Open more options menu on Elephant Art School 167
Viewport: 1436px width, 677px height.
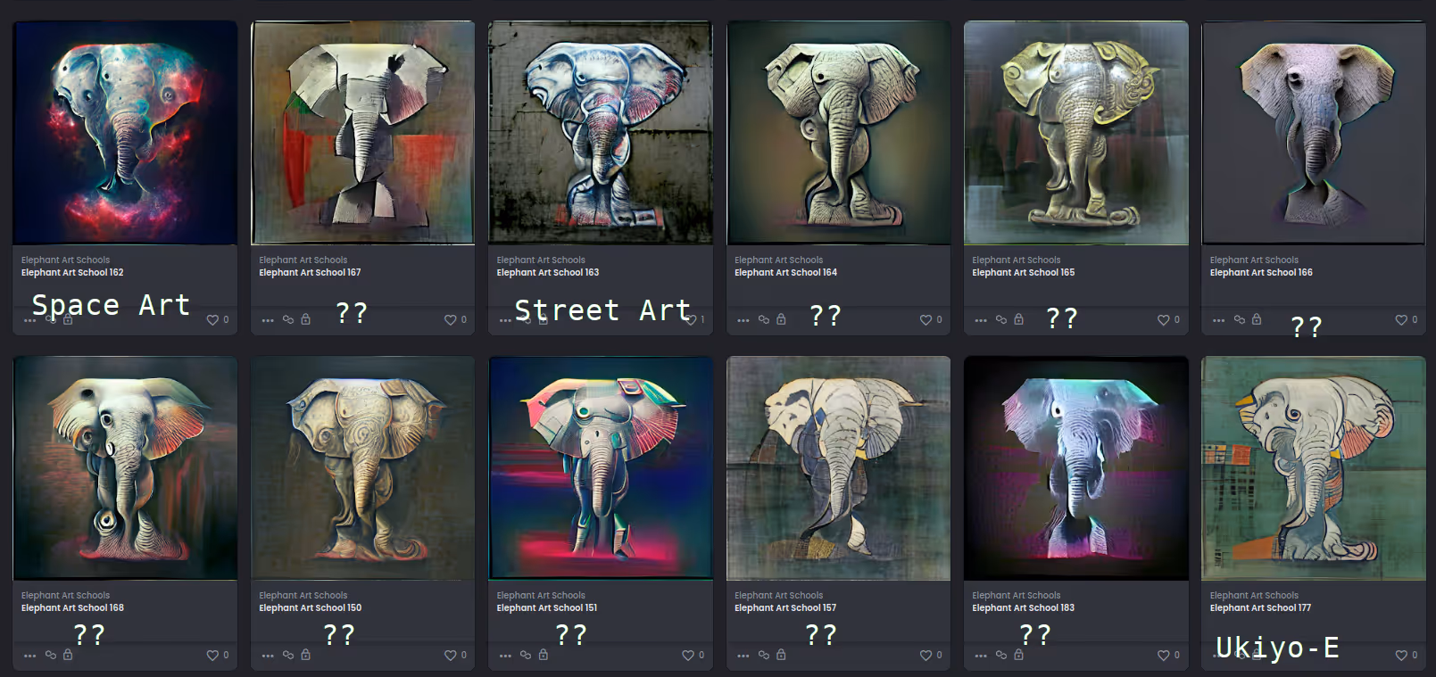[x=268, y=320]
